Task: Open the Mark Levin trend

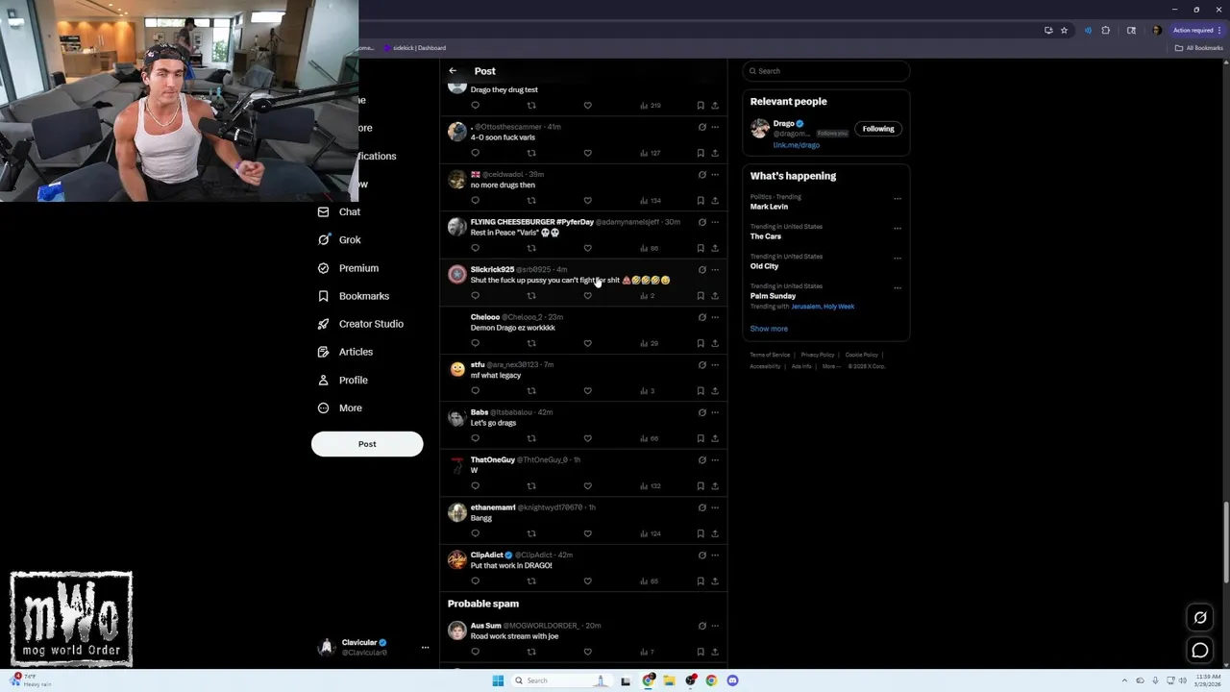Action: [769, 207]
